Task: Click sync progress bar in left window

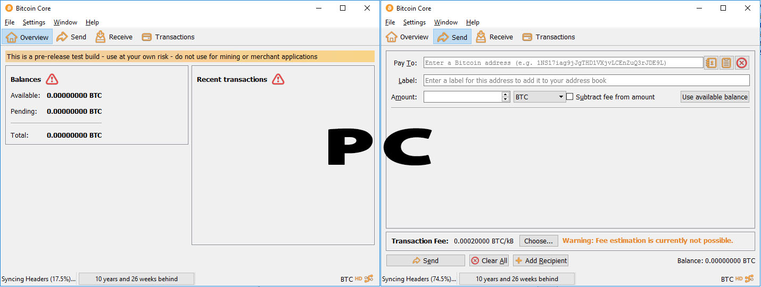Action: (137, 278)
